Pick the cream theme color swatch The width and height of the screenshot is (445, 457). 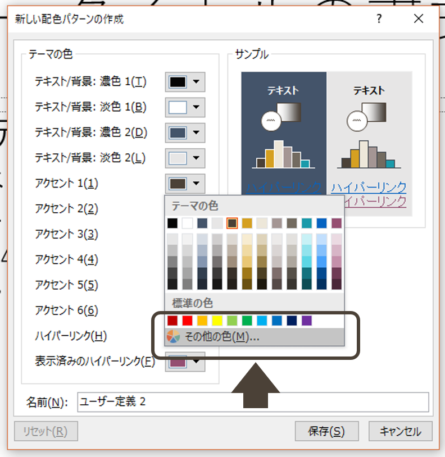click(262, 223)
